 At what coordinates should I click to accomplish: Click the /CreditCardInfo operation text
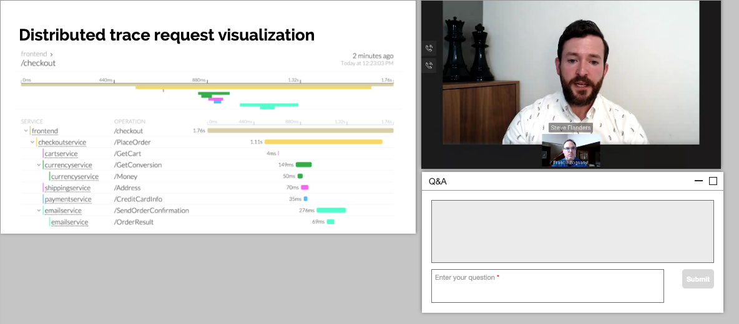coord(138,199)
